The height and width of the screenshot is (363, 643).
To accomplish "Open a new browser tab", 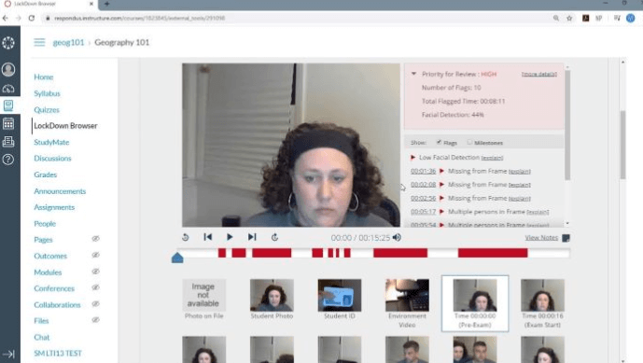I will 106,4.
